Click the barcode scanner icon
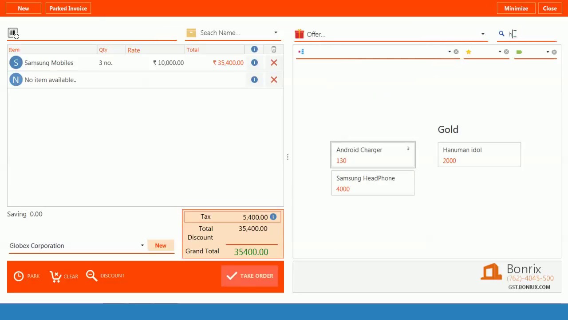Screen dimensions: 568x320 [13, 33]
